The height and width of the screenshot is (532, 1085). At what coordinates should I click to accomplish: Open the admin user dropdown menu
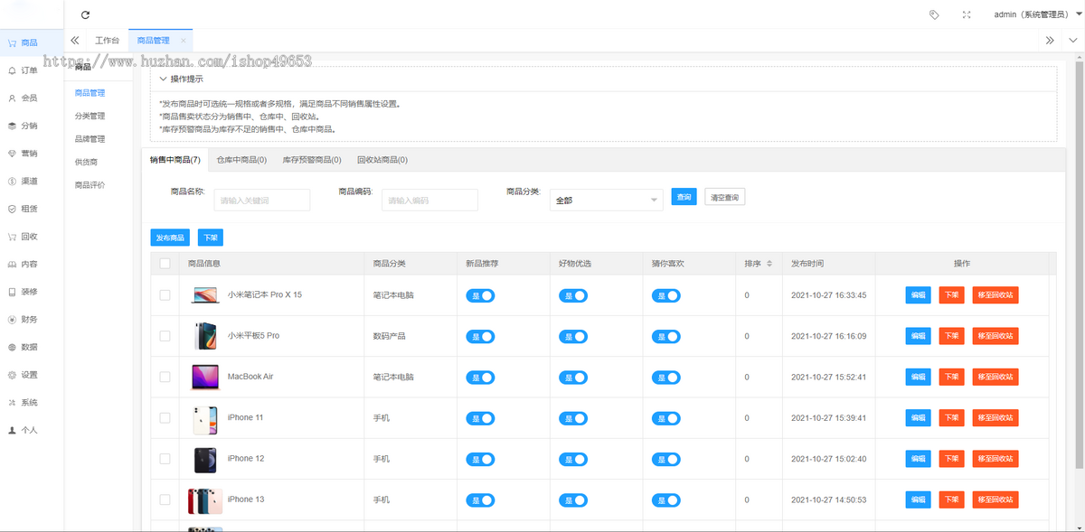point(1038,14)
